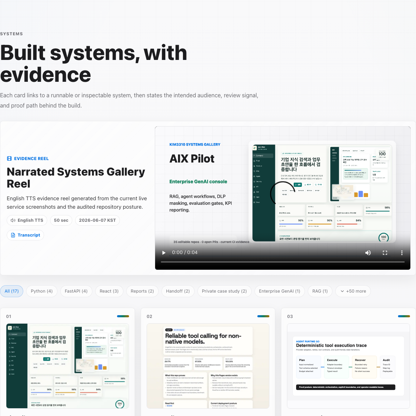This screenshot has height=416, width=416.
Task: Filter by Enterprise GenAI (1)
Action: tap(279, 291)
